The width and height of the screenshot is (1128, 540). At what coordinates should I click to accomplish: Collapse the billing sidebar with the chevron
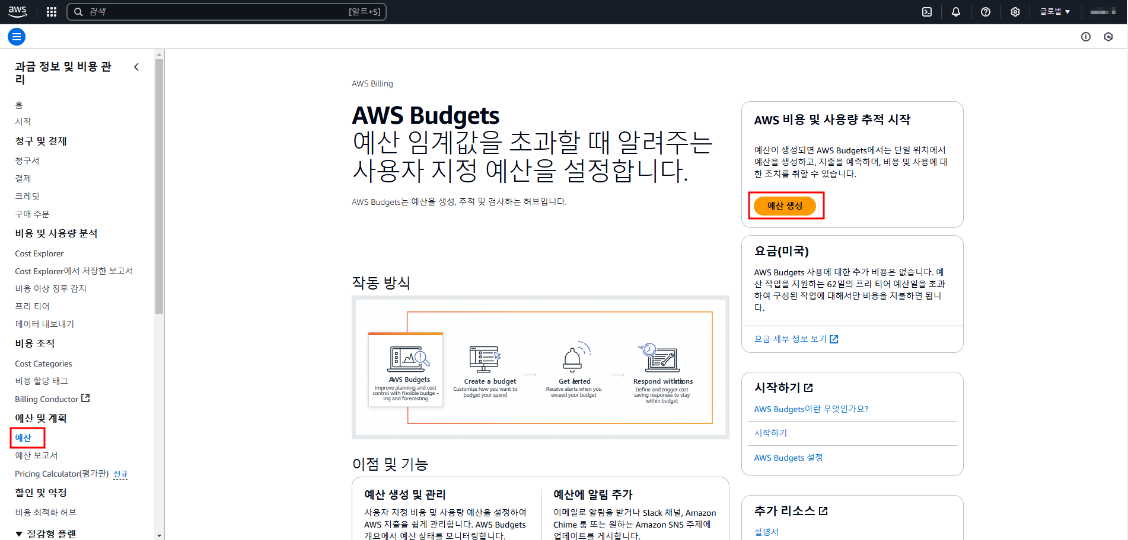[x=136, y=67]
